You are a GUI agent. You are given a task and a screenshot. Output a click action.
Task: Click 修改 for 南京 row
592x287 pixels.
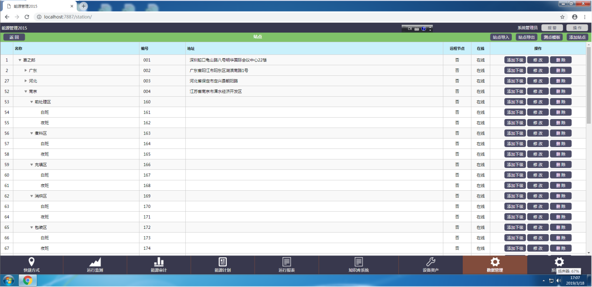point(537,92)
